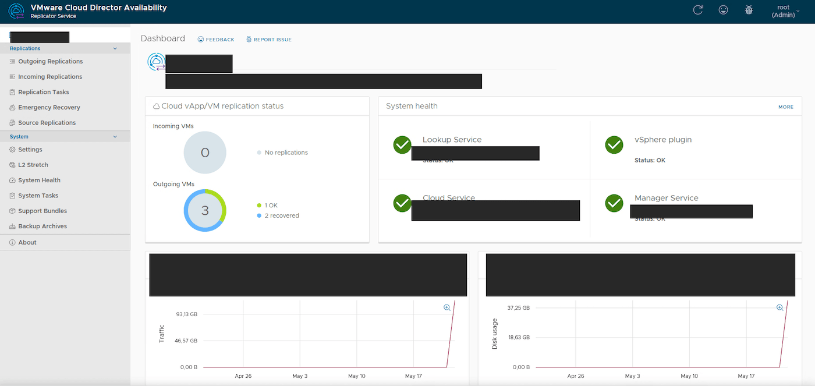Go to Backup Archives page
815x386 pixels.
click(42, 226)
